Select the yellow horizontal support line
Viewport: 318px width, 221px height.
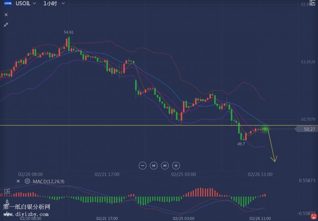[99, 125]
